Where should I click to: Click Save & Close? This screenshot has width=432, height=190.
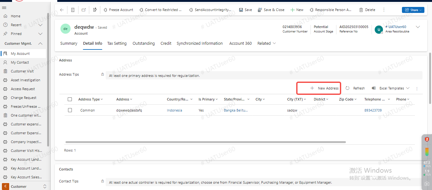[x=271, y=10]
